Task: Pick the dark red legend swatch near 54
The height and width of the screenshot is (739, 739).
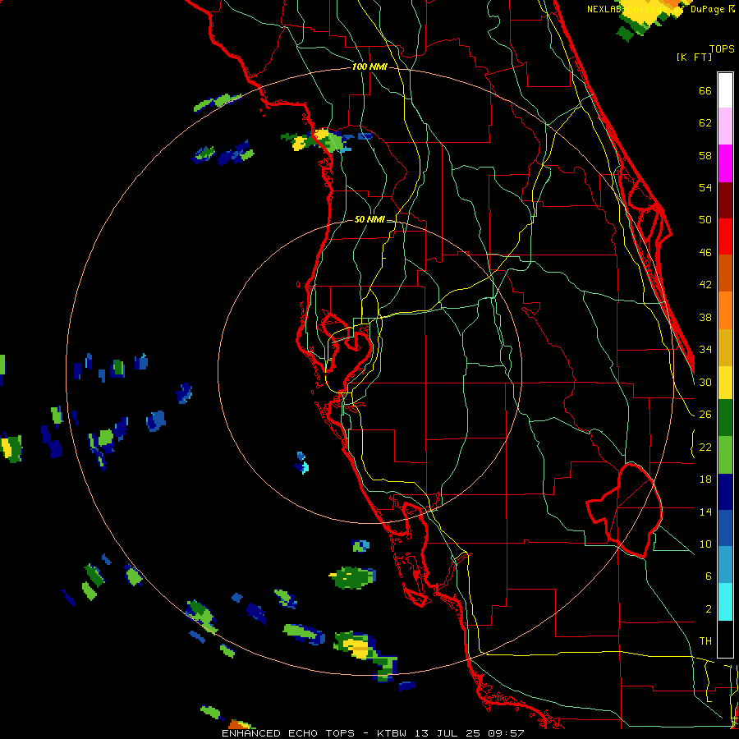Action: coord(725,200)
